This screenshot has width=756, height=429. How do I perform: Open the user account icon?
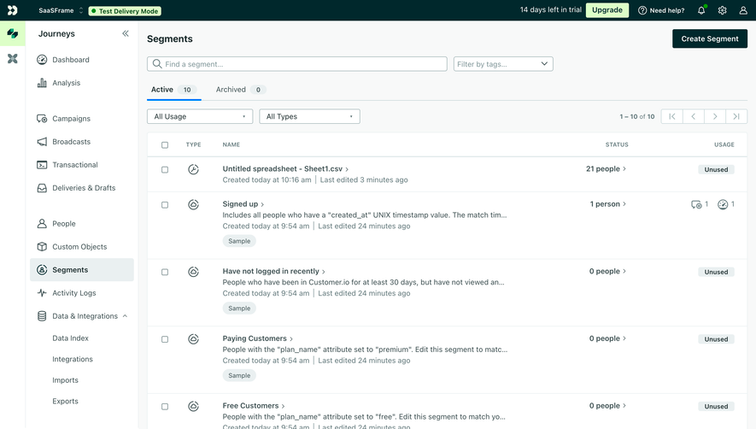[743, 10]
